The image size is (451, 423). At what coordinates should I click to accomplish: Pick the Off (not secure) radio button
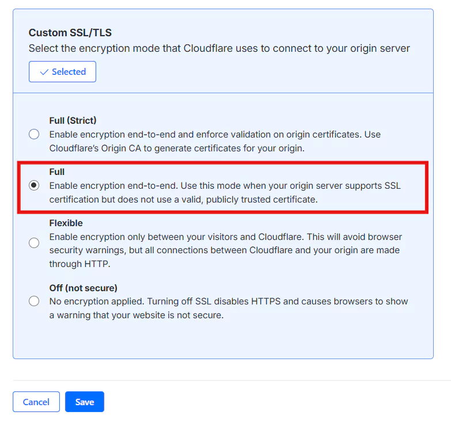click(x=34, y=301)
